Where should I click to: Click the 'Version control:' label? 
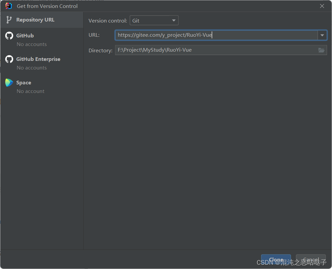click(108, 21)
